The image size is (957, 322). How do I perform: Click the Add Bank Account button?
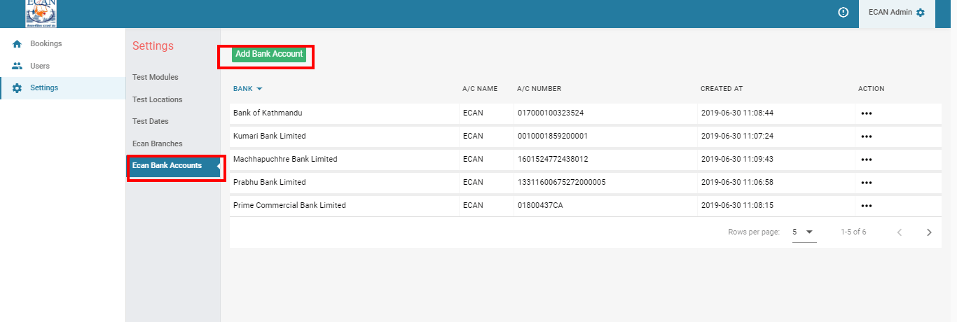coord(269,54)
